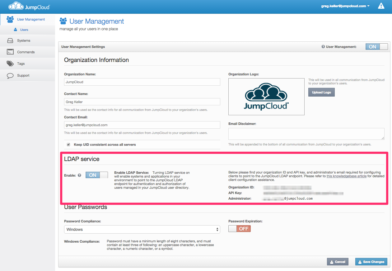The image size is (392, 271).
Task: Click the Systems sidebar drive icon
Action: [10, 40]
